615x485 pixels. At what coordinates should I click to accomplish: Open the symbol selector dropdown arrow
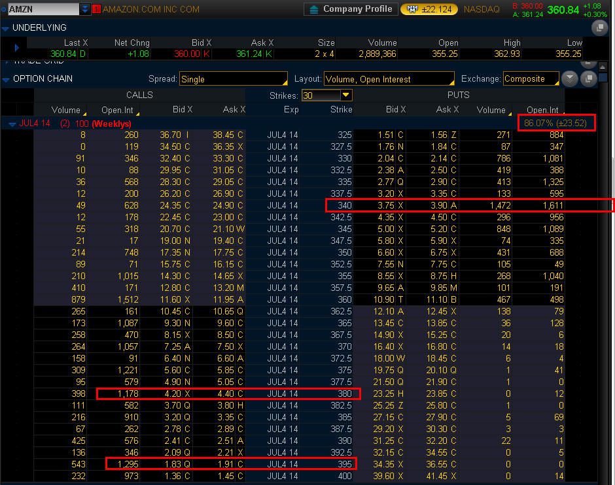tap(85, 9)
